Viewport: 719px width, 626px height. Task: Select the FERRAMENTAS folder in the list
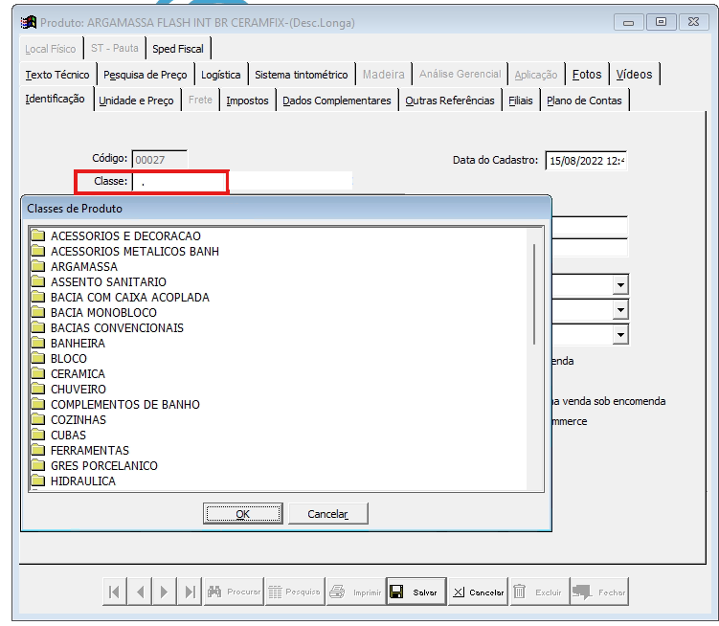point(89,451)
